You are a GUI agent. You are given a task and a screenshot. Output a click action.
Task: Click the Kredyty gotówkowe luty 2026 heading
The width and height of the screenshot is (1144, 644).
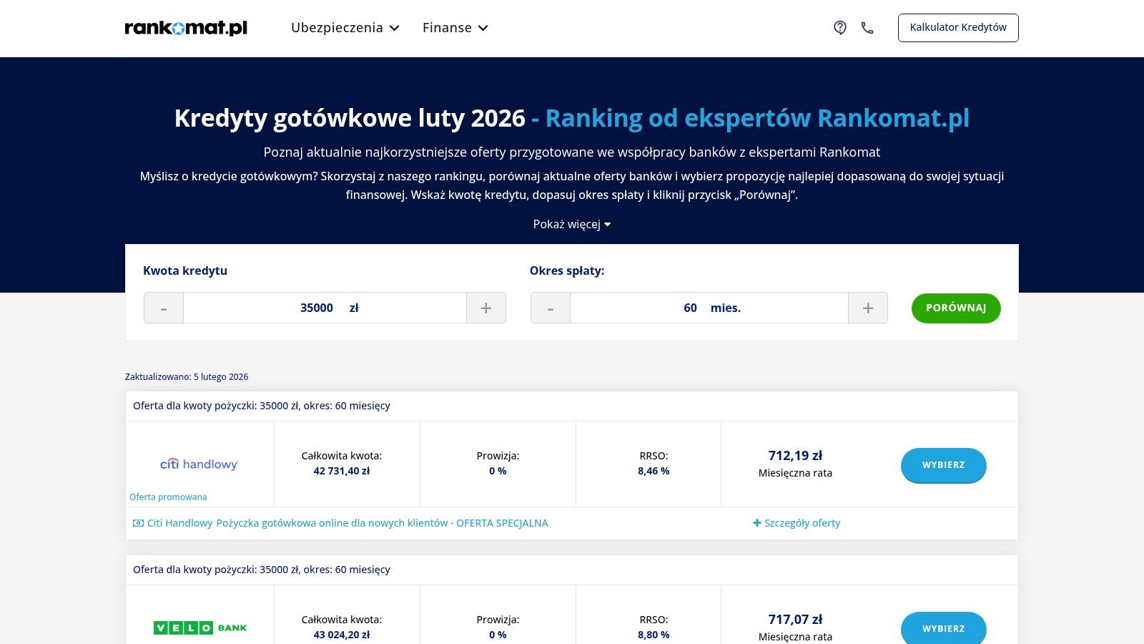point(572,118)
